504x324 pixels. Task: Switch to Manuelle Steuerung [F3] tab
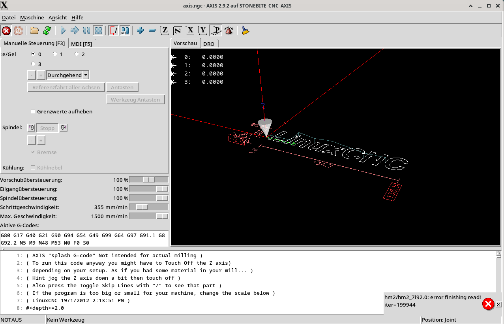[34, 43]
